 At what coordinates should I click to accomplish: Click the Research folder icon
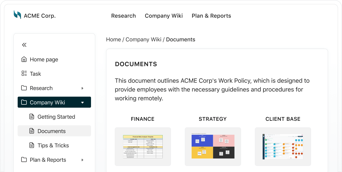click(24, 88)
